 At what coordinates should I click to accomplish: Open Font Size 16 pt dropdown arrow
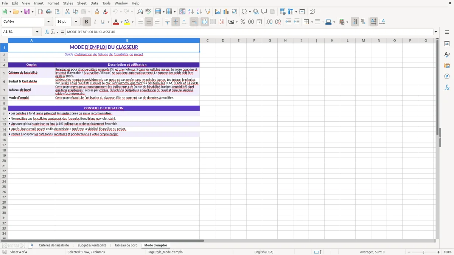click(76, 22)
